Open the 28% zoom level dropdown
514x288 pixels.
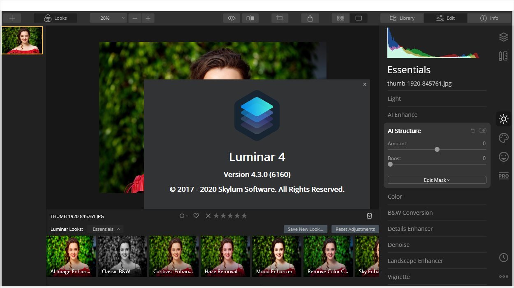point(108,18)
